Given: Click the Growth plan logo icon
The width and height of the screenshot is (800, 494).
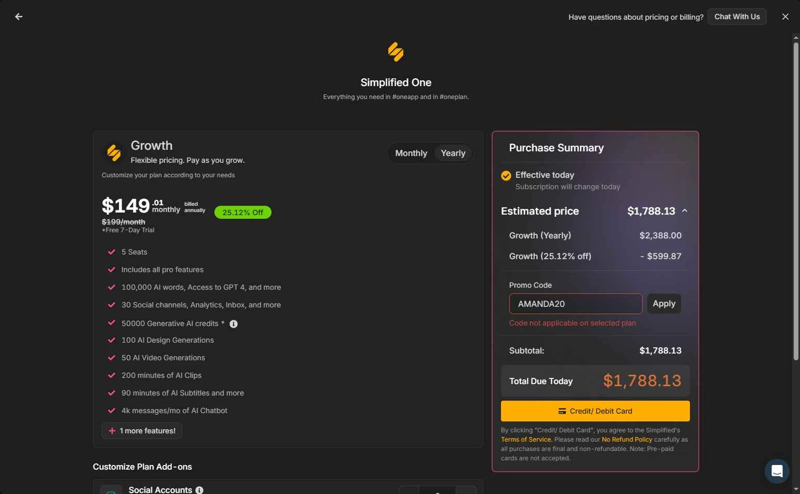Looking at the screenshot, I should [x=114, y=153].
